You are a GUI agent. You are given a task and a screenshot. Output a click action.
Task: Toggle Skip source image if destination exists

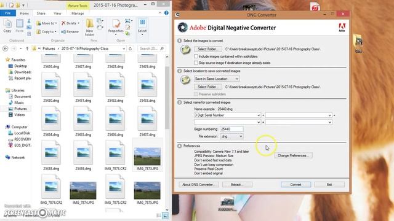196,63
